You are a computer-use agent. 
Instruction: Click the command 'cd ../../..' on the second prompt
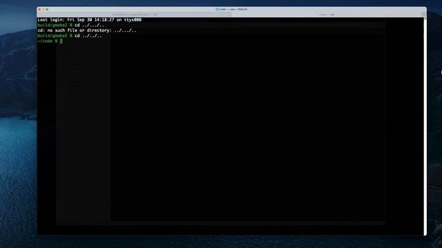[x=88, y=36]
